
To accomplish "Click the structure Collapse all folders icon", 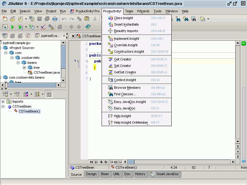I will tap(17, 94).
